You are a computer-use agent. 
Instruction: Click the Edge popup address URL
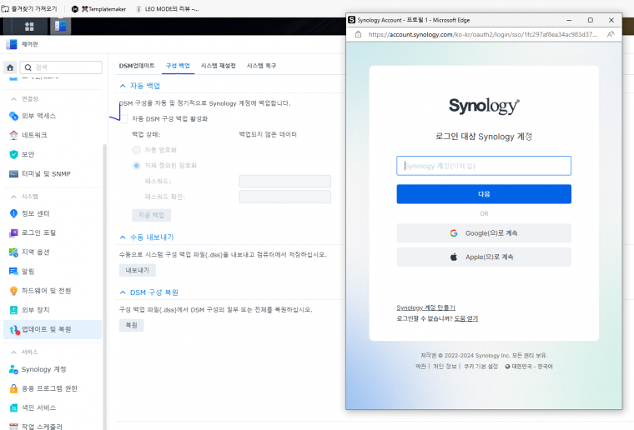pos(482,35)
